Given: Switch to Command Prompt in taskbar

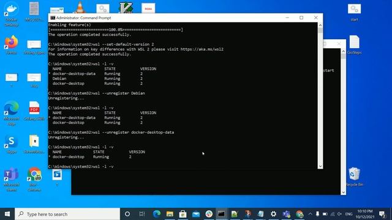Looking at the screenshot, I should click(x=222, y=214).
